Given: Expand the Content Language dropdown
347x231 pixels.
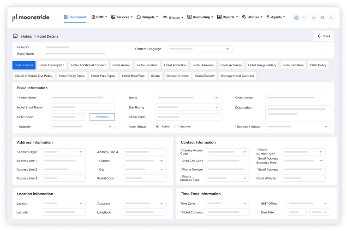Looking at the screenshot, I should pyautogui.click(x=199, y=49).
